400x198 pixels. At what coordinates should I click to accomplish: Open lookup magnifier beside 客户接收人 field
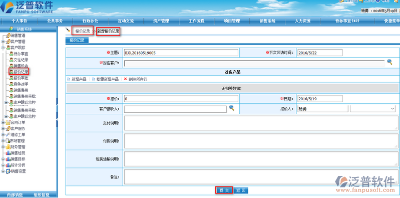pyautogui.click(x=231, y=108)
